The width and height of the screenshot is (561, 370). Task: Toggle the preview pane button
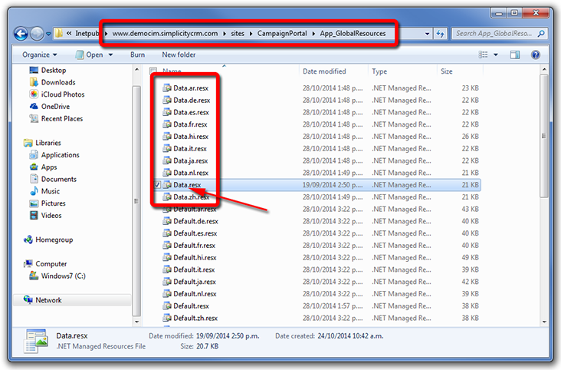tap(515, 55)
